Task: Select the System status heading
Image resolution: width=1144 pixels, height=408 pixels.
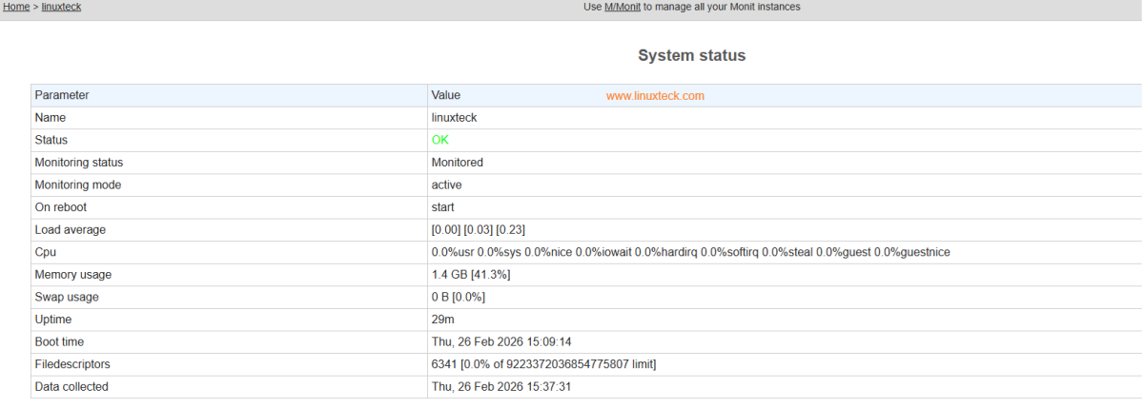Action: (691, 55)
